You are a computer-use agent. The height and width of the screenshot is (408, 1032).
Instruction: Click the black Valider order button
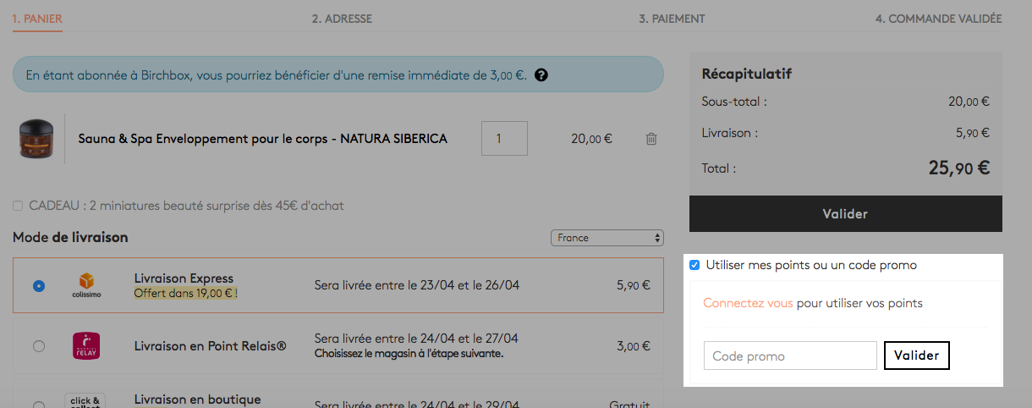point(846,214)
